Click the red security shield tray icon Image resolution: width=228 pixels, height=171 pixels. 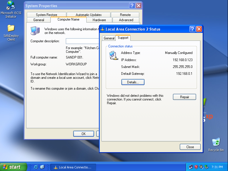click(x=196, y=167)
